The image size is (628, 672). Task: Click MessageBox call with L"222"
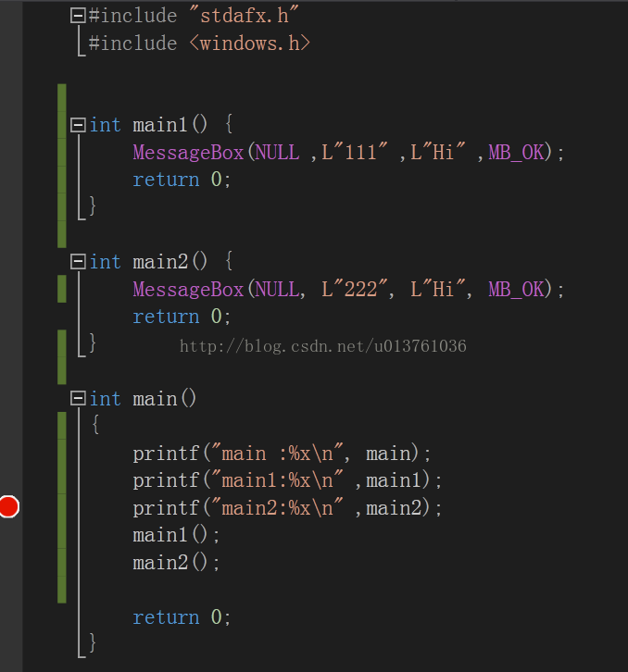pos(348,290)
